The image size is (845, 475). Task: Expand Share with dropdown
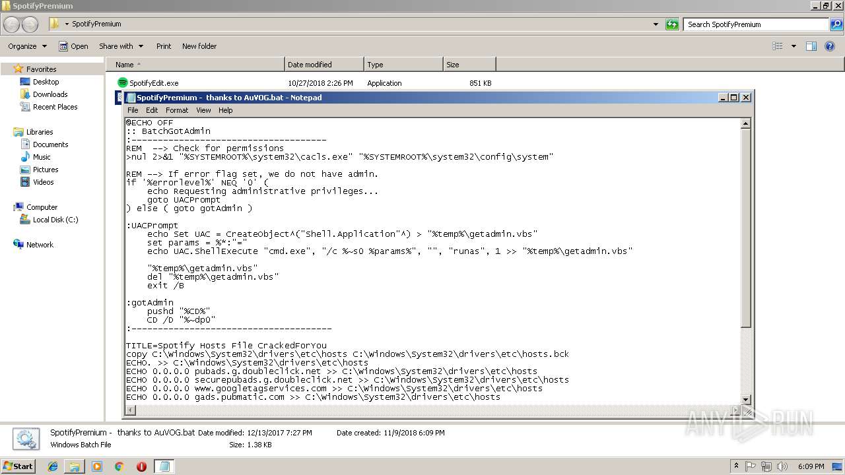coord(121,46)
